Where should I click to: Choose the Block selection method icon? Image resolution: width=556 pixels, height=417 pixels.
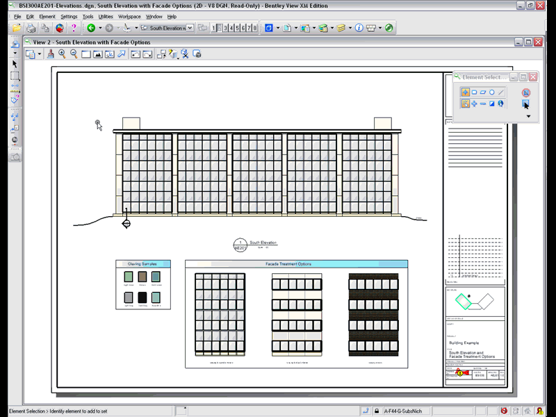point(474,92)
